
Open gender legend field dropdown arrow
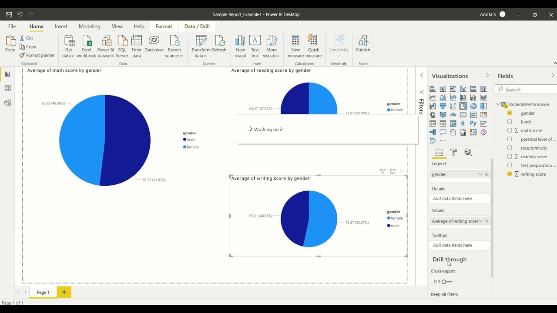(480, 174)
